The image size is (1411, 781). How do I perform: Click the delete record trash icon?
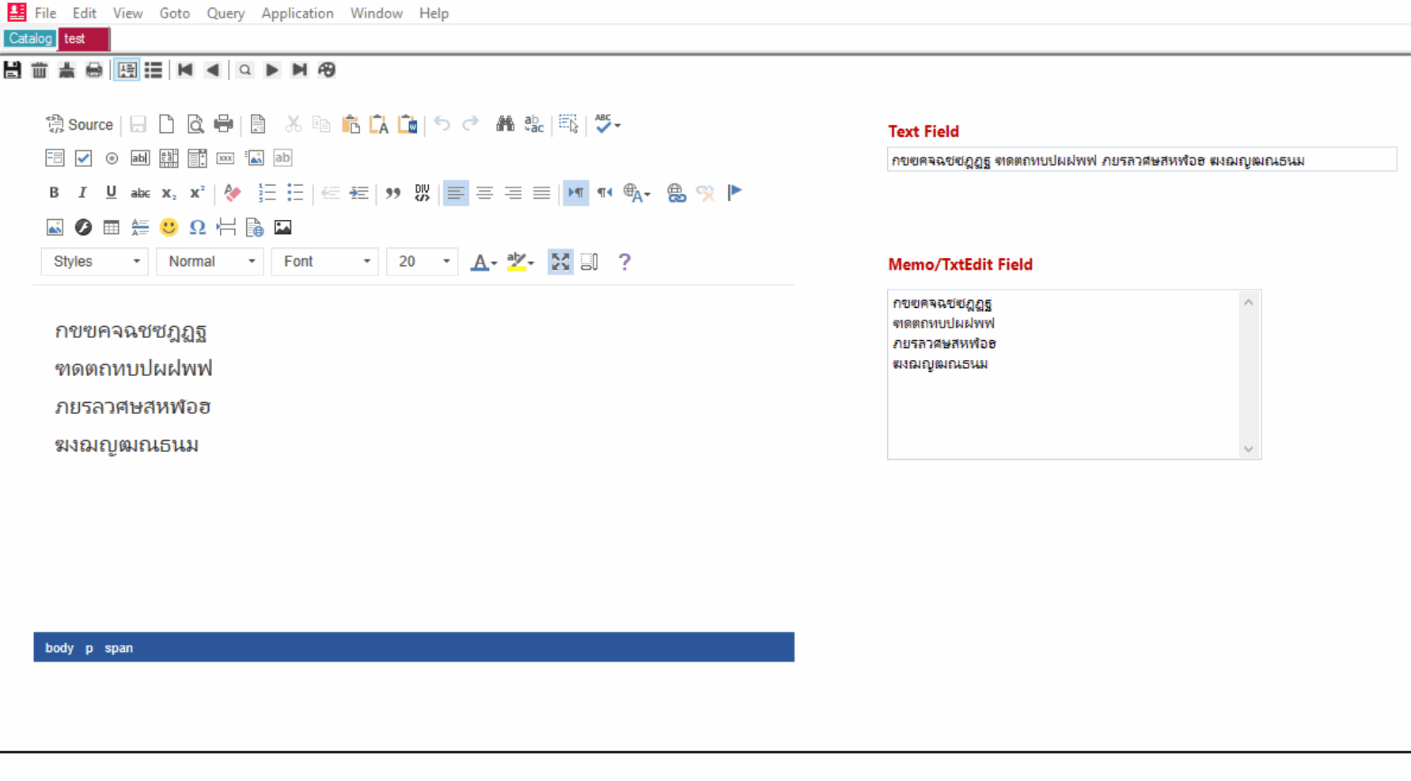(40, 70)
